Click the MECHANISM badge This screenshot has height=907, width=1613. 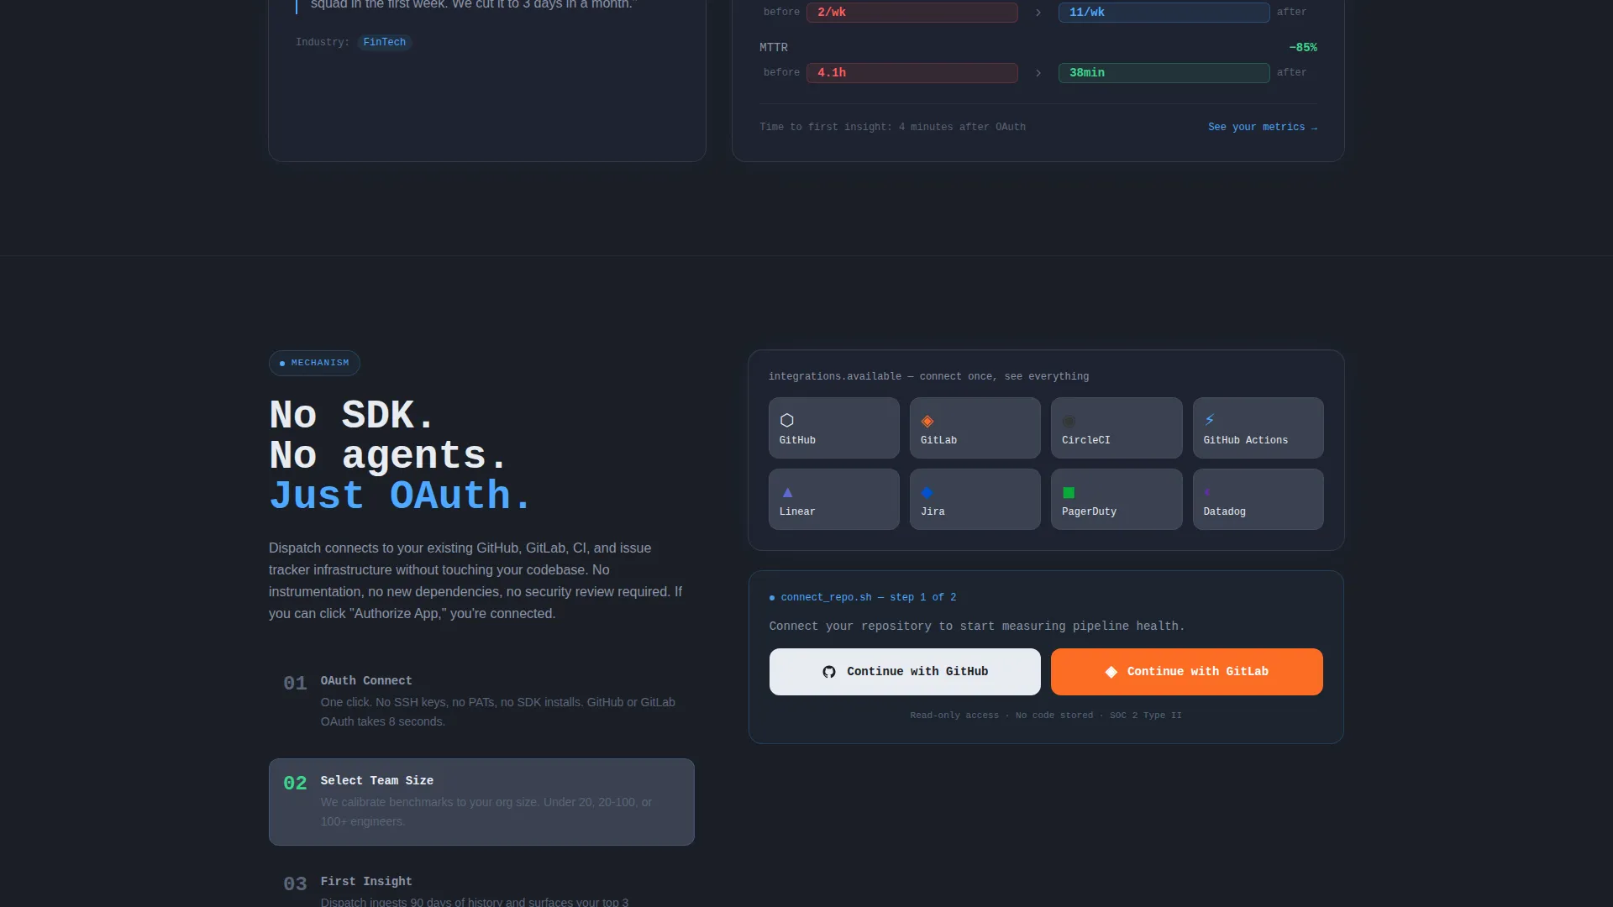tap(314, 363)
